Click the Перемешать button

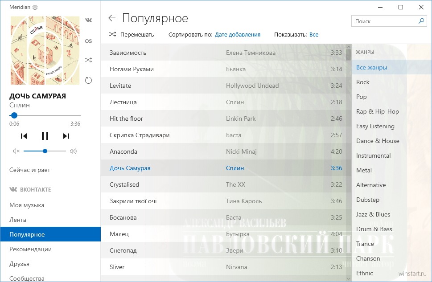point(137,35)
